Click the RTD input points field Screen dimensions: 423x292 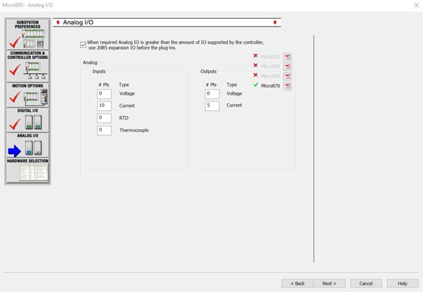click(x=104, y=118)
